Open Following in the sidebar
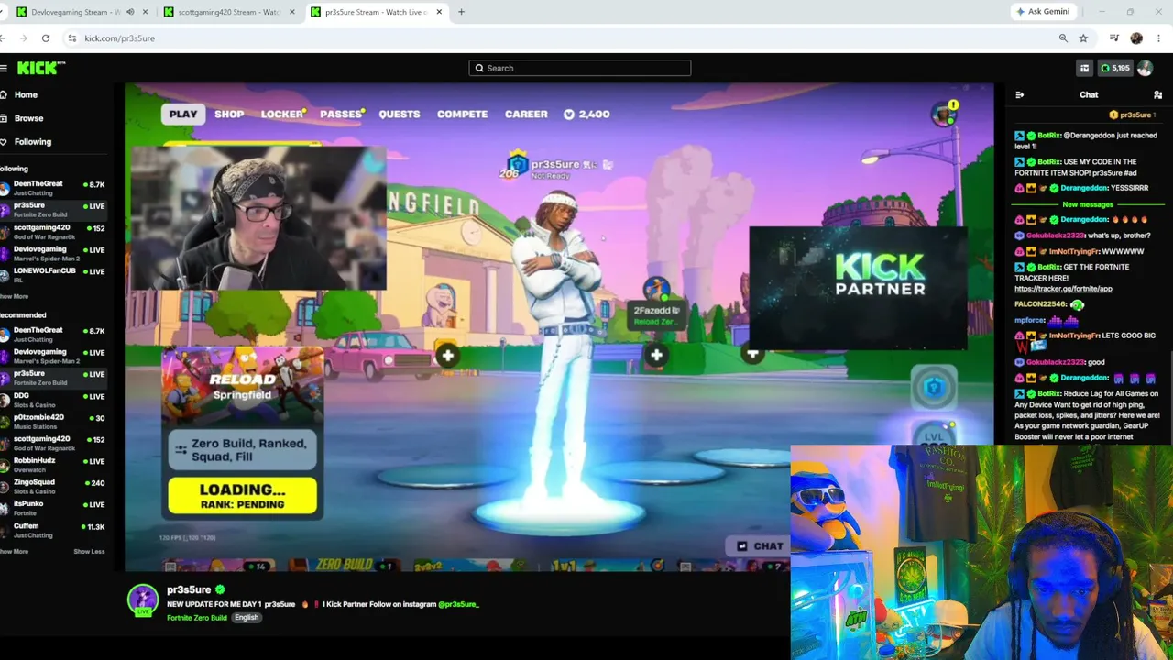The width and height of the screenshot is (1173, 660). pyautogui.click(x=33, y=142)
